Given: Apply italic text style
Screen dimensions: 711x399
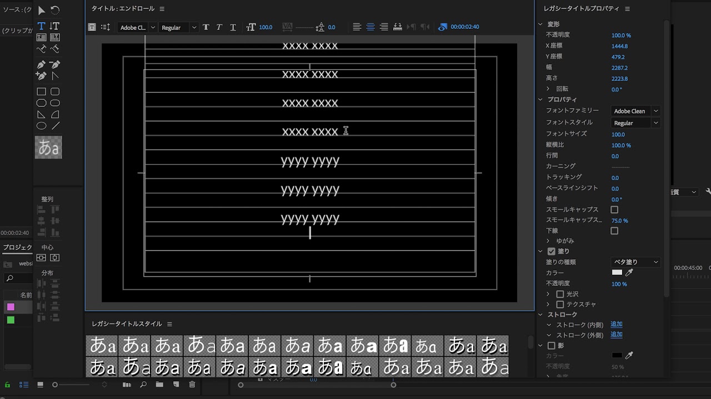Looking at the screenshot, I should click(219, 27).
